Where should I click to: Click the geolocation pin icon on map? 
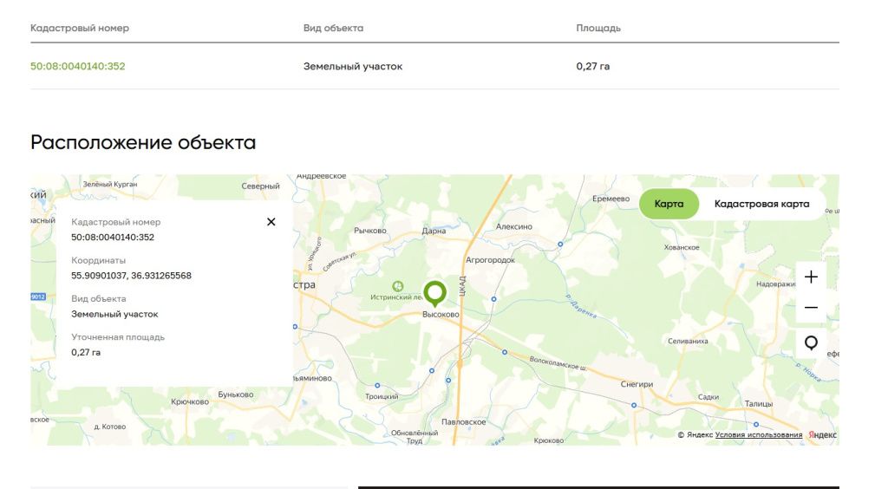tap(811, 343)
